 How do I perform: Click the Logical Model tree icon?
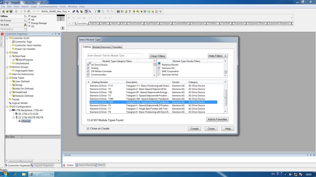10,103
